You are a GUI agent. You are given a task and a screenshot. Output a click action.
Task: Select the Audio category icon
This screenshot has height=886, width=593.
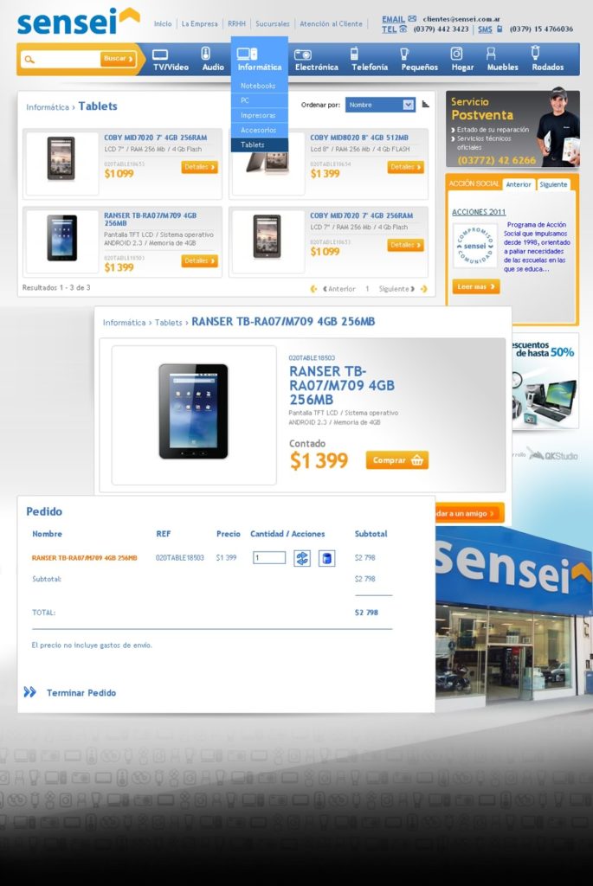point(206,53)
